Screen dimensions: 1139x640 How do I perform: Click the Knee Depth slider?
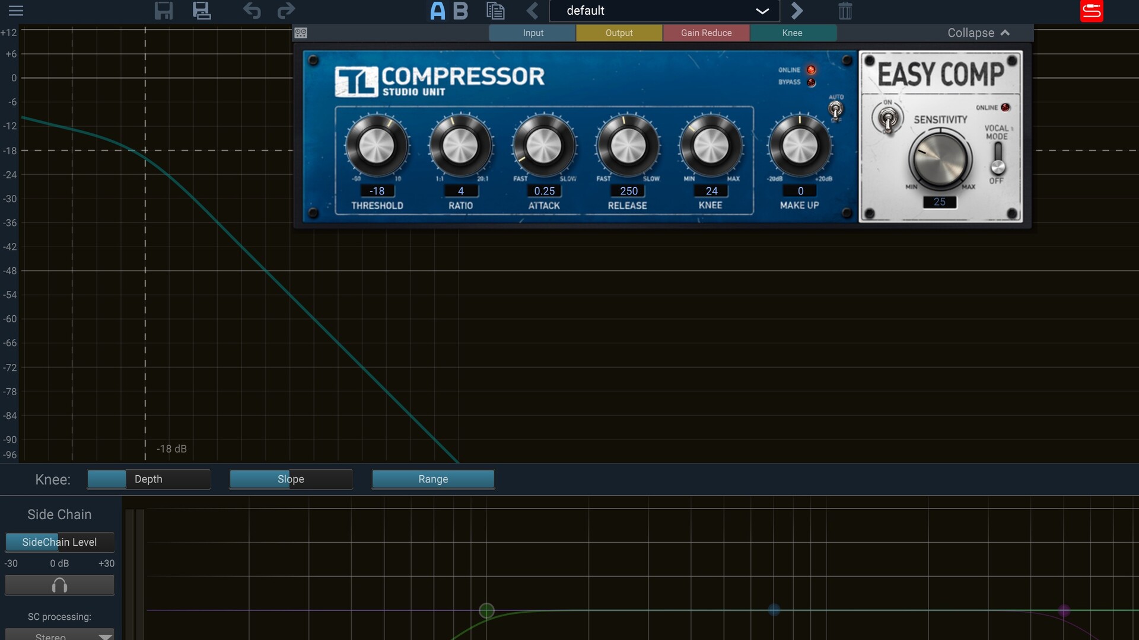[x=149, y=479]
